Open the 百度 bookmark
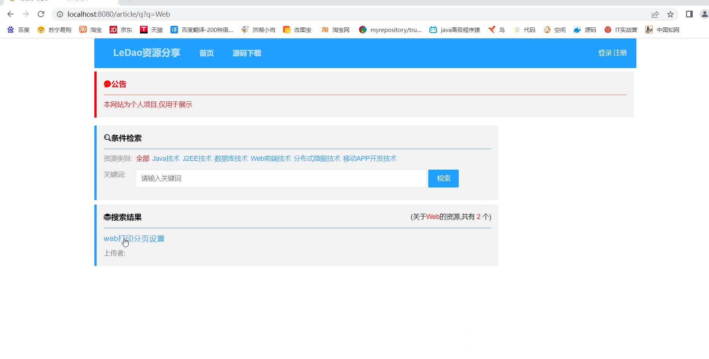 18,30
